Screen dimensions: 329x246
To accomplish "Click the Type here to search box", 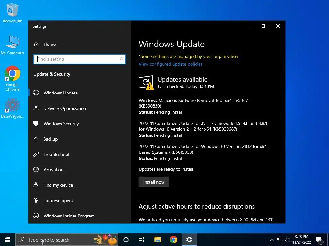I will (x=67, y=240).
